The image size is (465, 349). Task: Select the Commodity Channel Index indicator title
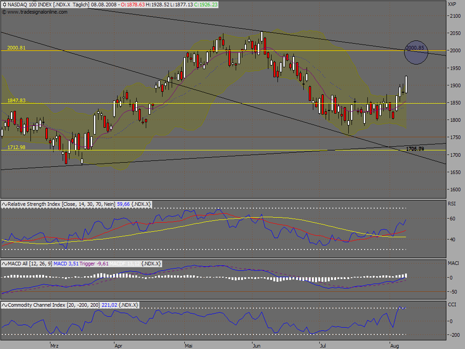tap(54, 305)
